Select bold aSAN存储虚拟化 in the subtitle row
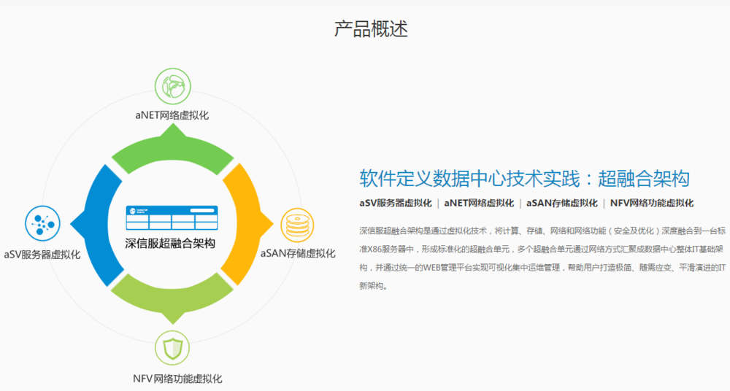730x391 pixels. (561, 203)
